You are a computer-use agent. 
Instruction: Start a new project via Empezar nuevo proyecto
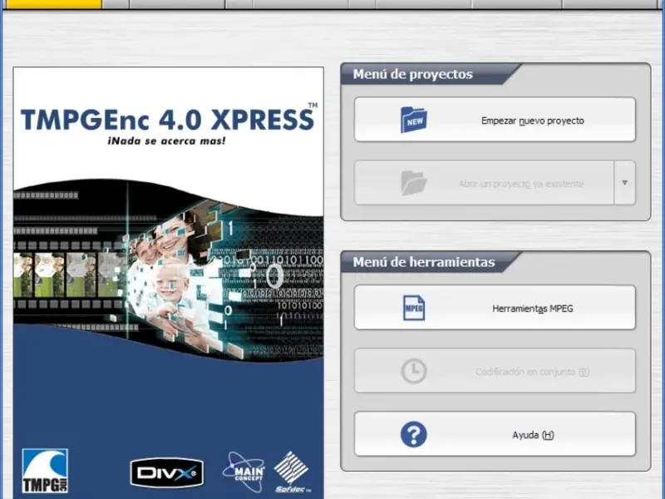click(495, 120)
